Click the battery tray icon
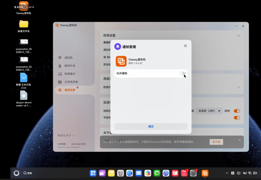This screenshot has width=261, height=180. point(255,173)
